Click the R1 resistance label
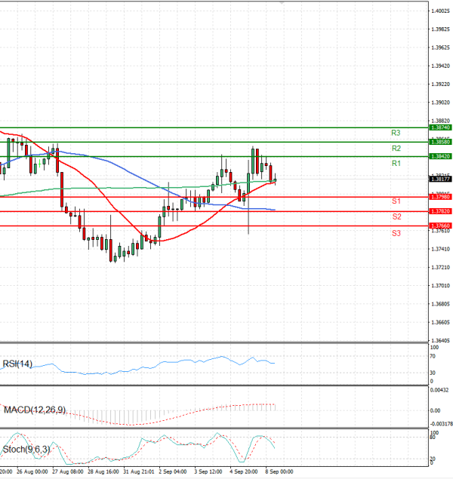This screenshot has width=453, height=479. point(396,164)
